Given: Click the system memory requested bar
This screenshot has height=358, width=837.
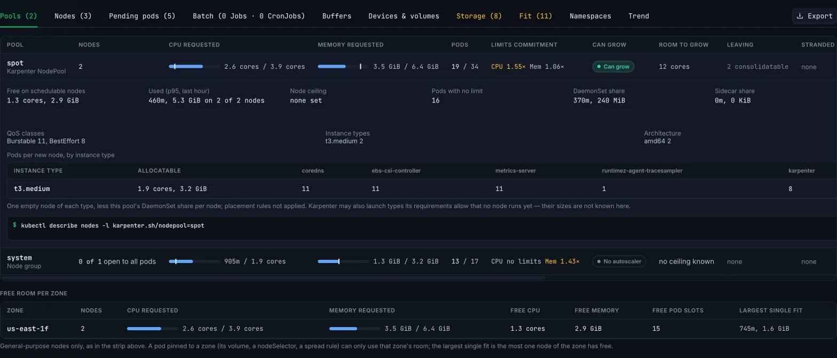Looking at the screenshot, I should (343, 261).
